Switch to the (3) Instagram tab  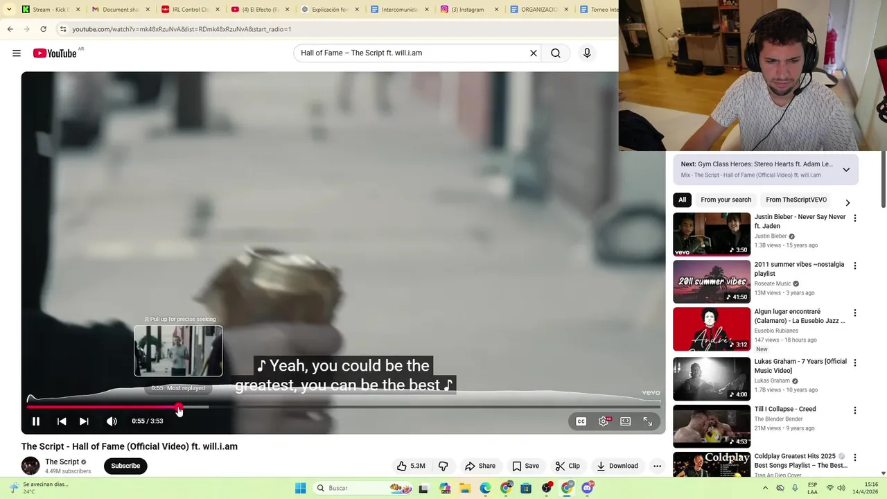tap(470, 10)
